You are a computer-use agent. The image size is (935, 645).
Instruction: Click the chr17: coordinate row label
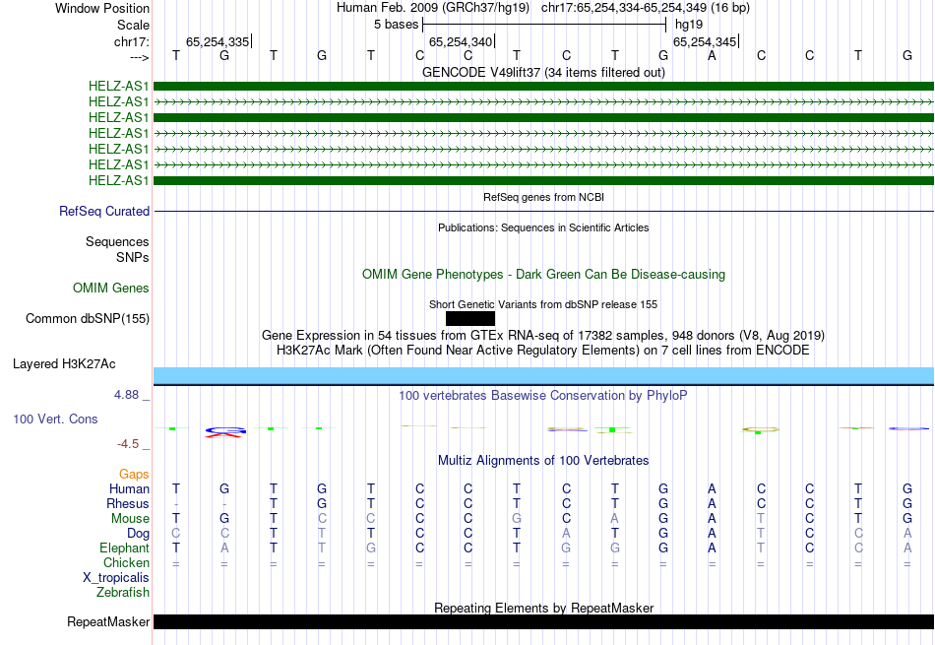[131, 41]
